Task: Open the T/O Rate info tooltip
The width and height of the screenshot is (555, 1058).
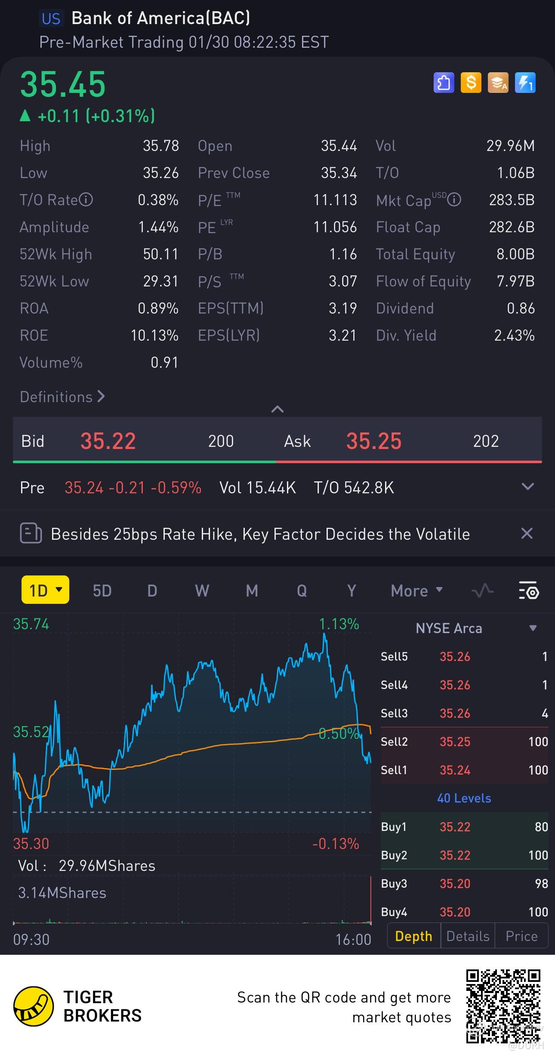Action: [x=86, y=200]
